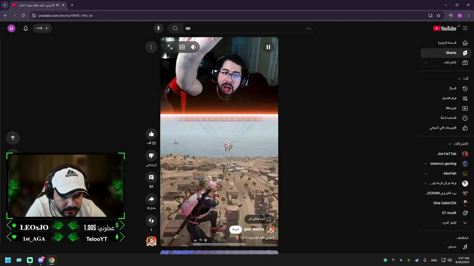Toggle the YouTube guide hamburger menu

point(465,28)
